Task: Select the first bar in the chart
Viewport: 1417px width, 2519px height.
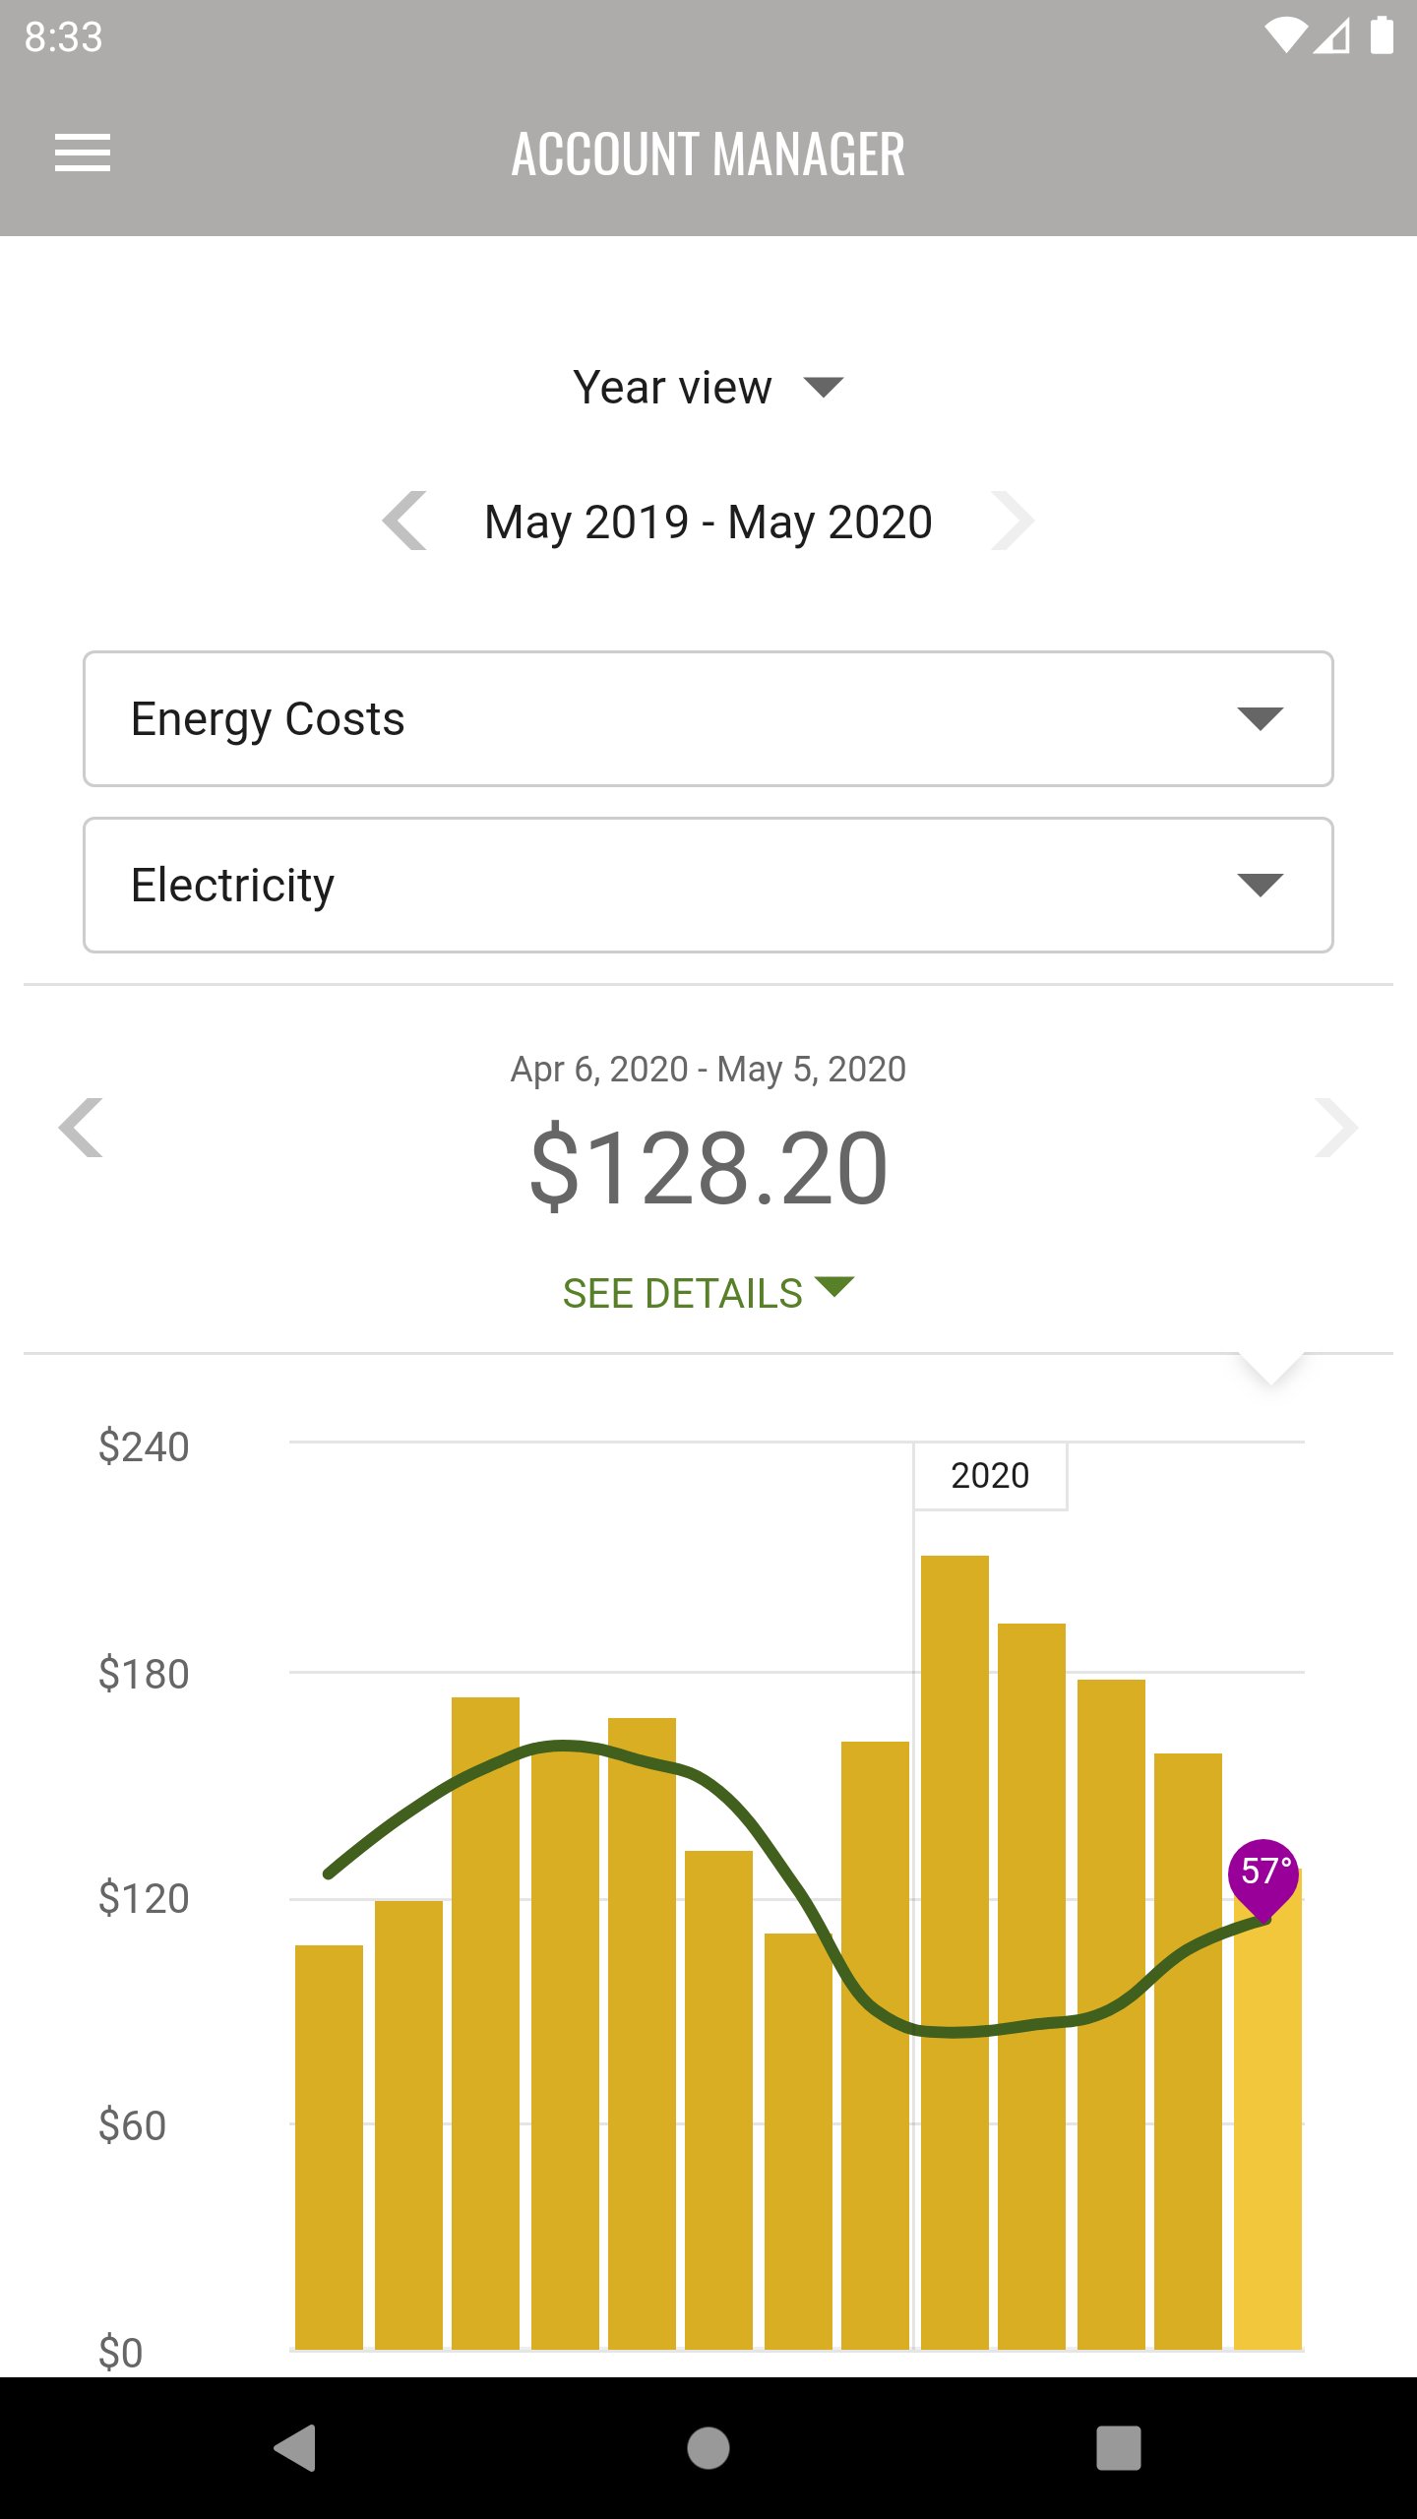Action: tap(329, 2145)
